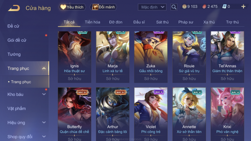The height and width of the screenshot is (141, 251).
Task: Select the Tiến hóa tab
Action: click(93, 22)
